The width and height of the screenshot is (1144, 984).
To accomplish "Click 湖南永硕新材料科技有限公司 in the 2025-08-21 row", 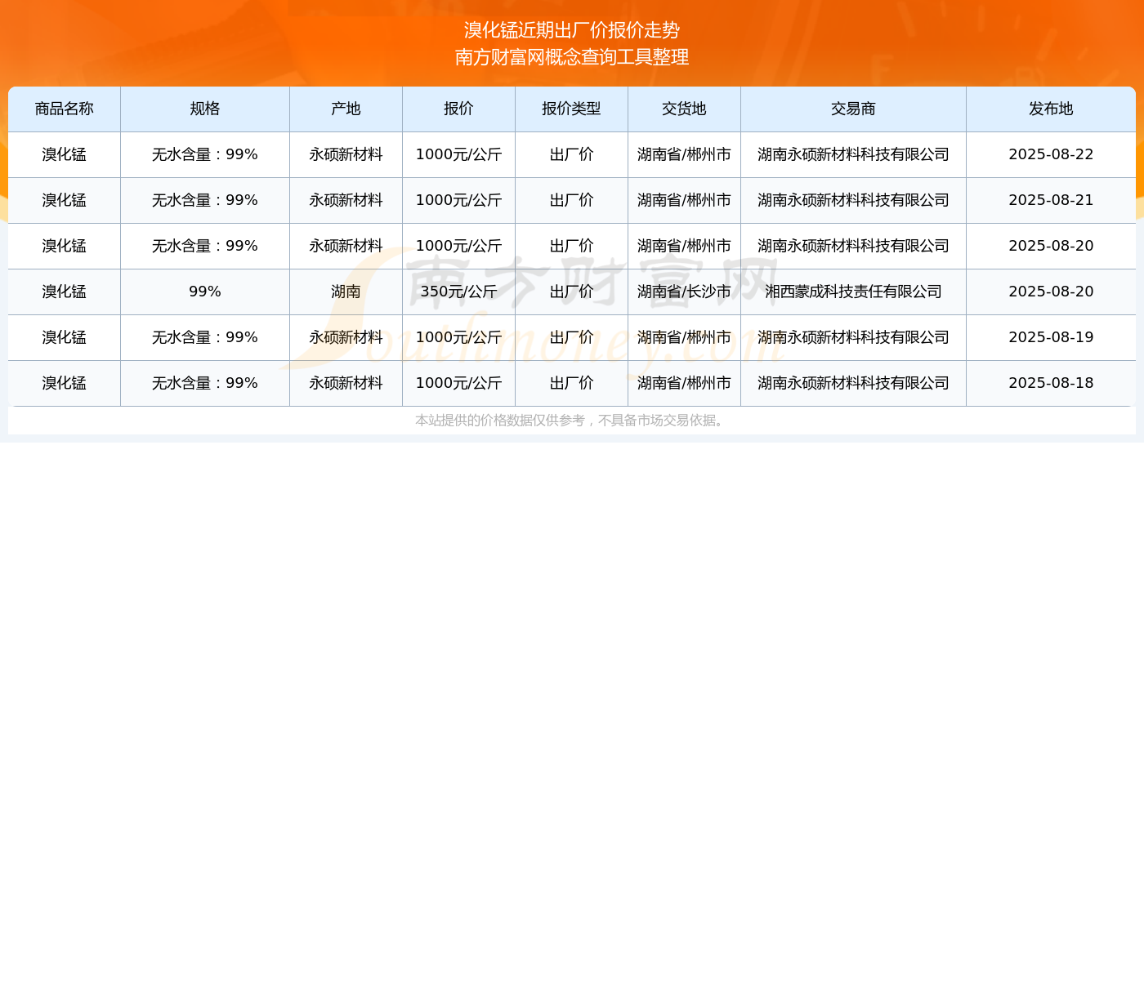I will click(x=854, y=201).
